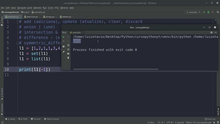Click the Debug bug icon in the main toolbar

point(208,12)
